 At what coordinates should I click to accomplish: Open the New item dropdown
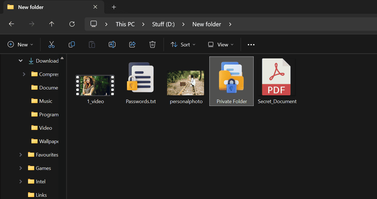(x=20, y=44)
